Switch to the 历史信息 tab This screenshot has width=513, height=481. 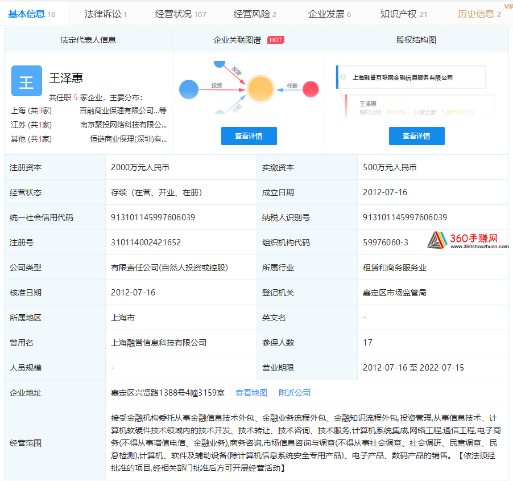coord(479,14)
